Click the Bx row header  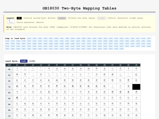[x=9, y=110]
